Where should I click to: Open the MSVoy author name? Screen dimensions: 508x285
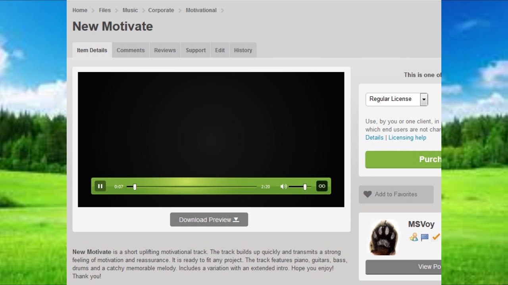pyautogui.click(x=421, y=224)
